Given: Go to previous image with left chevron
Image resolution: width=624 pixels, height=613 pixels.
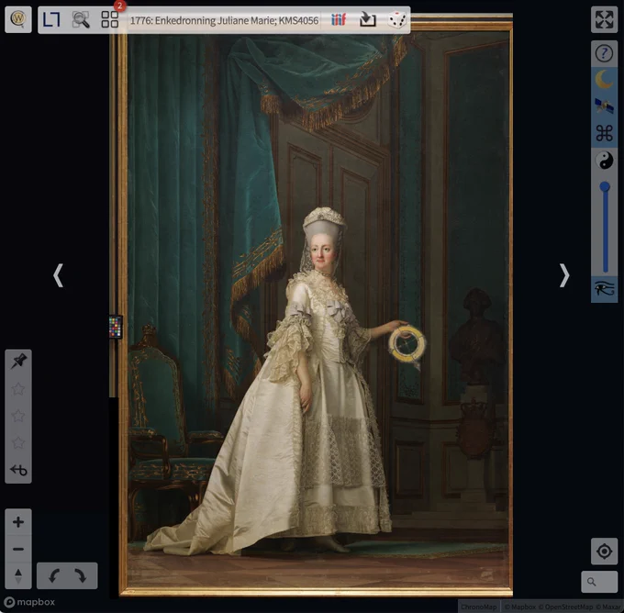Looking at the screenshot, I should pos(58,275).
